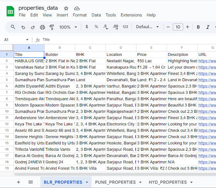Open the Data menu
The image size is (216, 188).
coord(96,15)
